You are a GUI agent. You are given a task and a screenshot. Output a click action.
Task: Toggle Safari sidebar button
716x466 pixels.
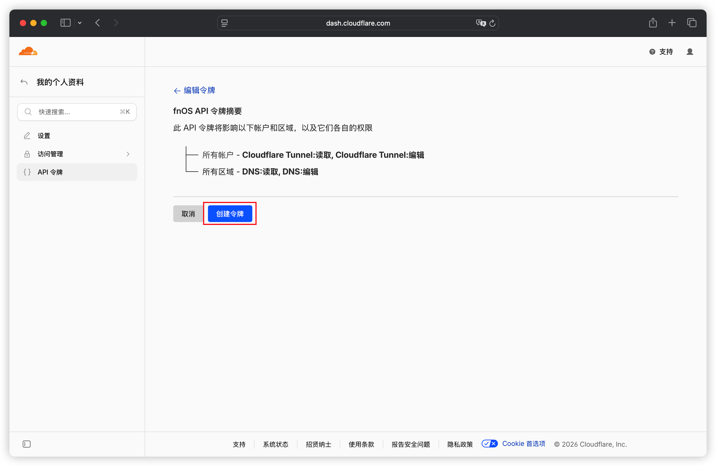(x=65, y=23)
